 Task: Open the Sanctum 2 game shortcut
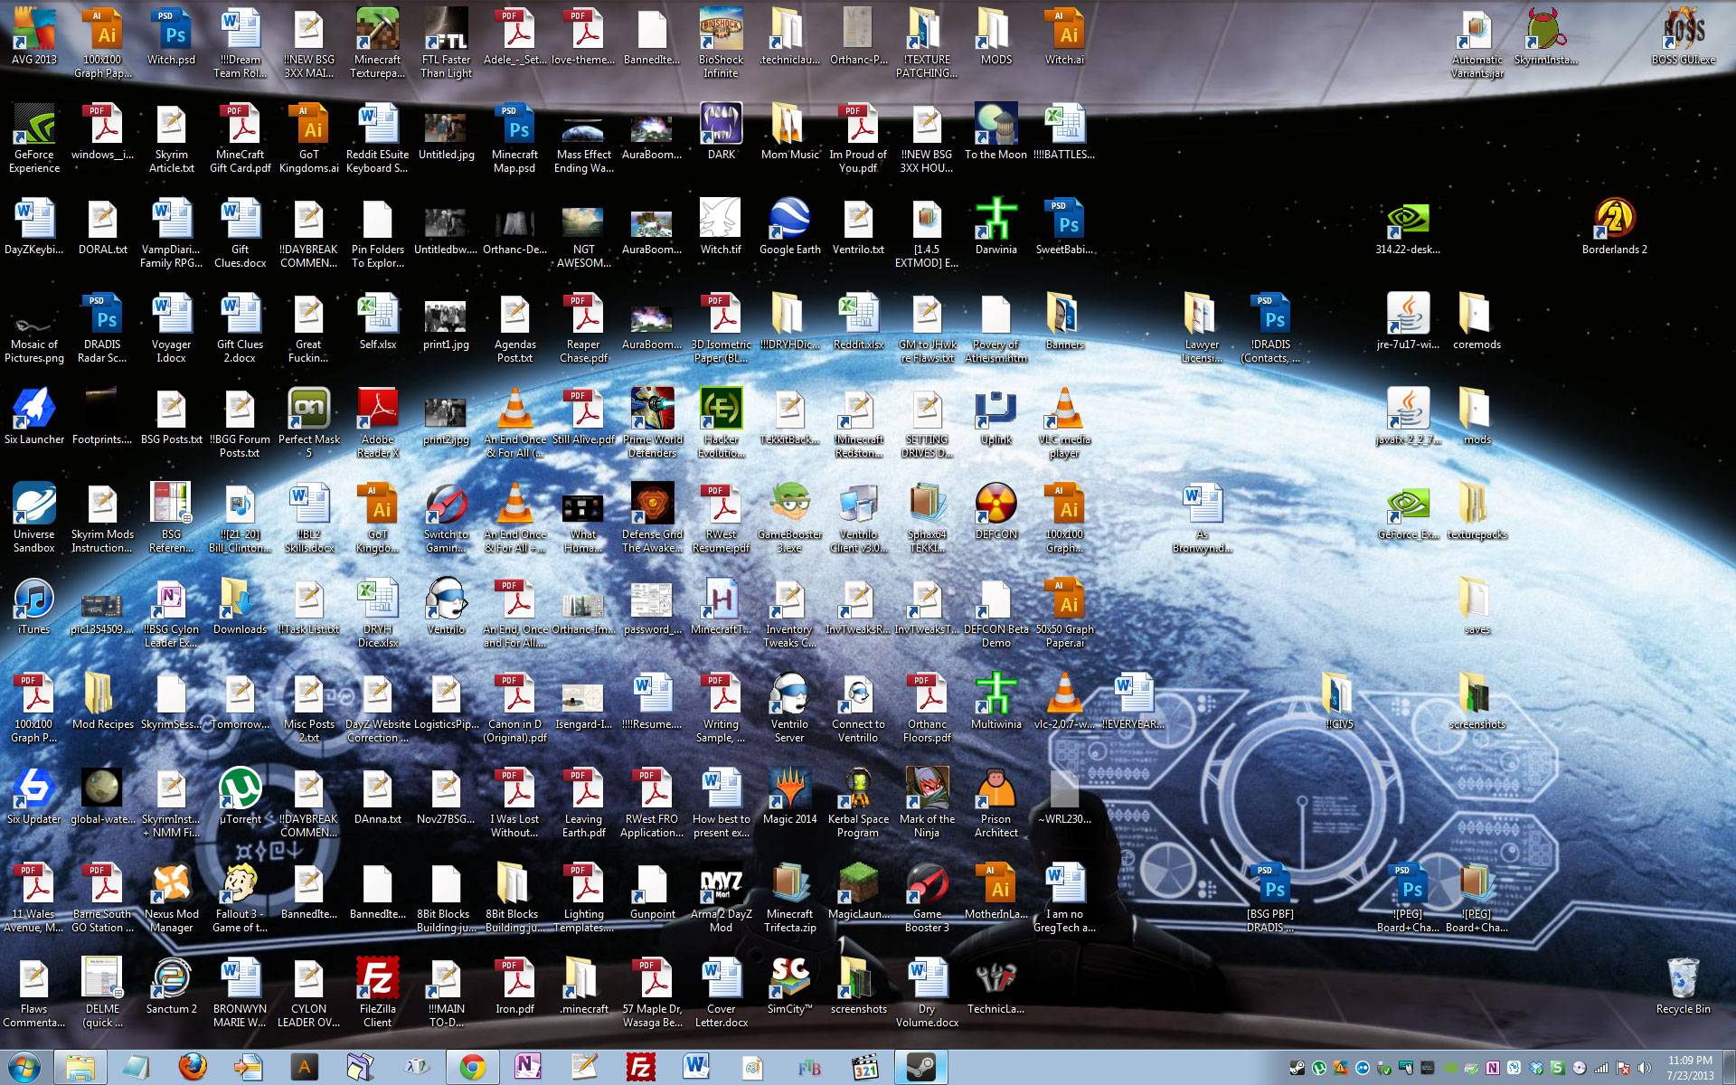click(x=171, y=986)
